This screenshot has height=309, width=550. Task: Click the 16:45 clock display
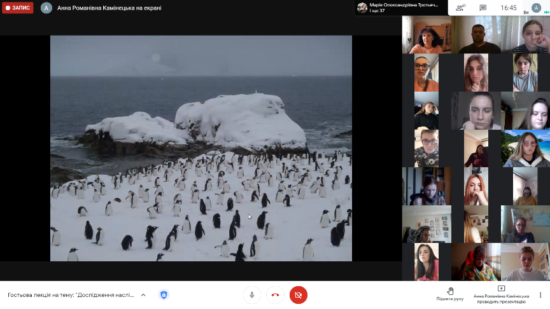pos(509,8)
